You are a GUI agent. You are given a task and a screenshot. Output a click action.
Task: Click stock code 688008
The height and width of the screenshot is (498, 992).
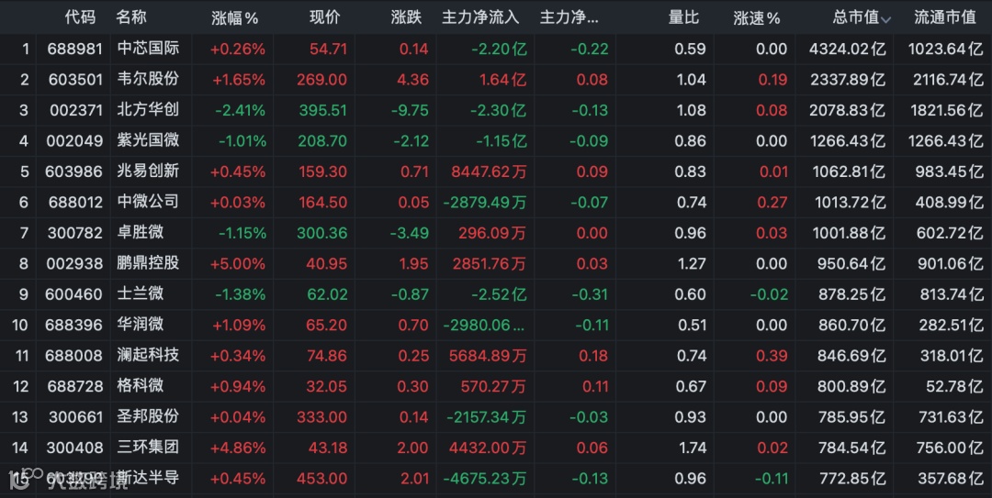click(x=73, y=356)
